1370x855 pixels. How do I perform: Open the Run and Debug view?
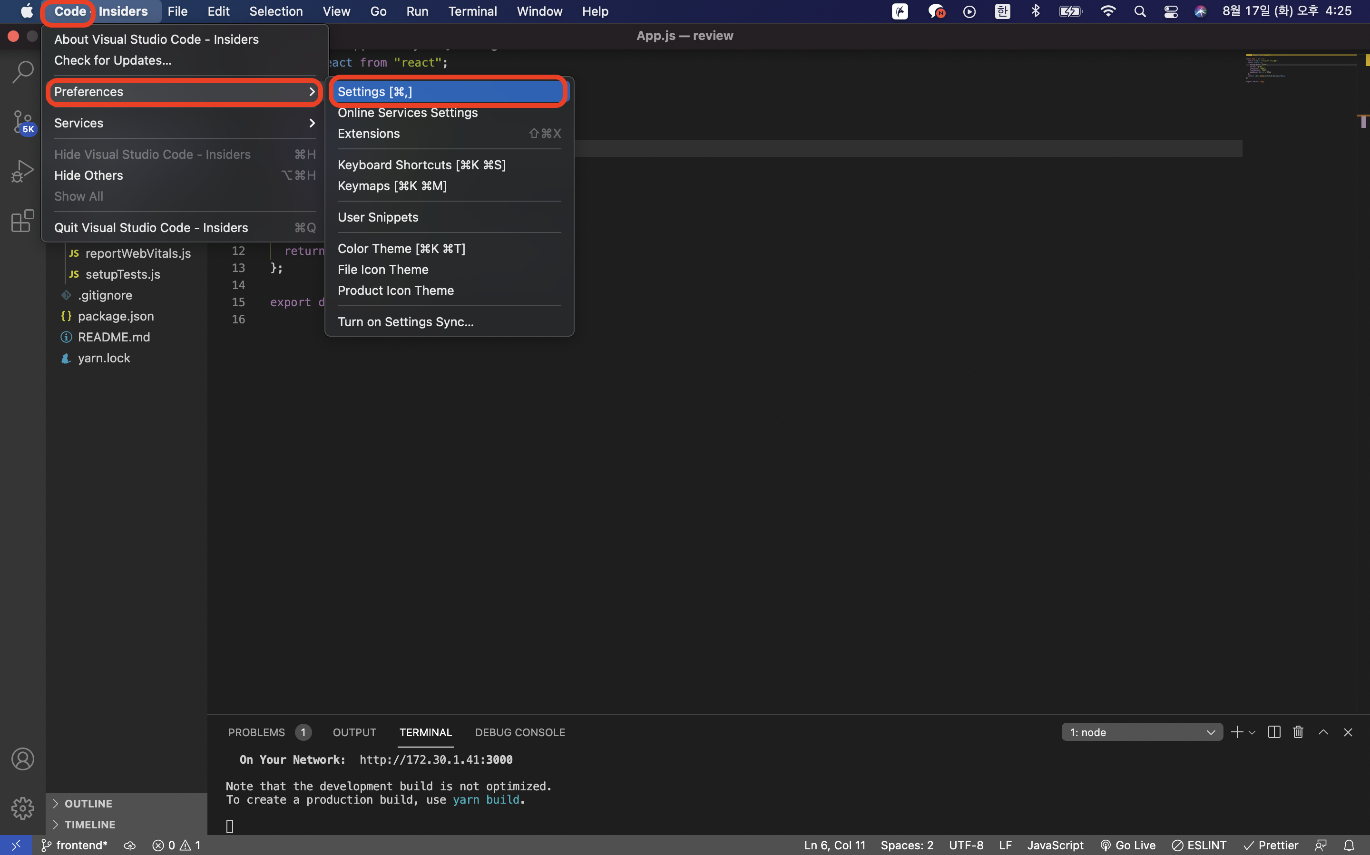coord(23,170)
